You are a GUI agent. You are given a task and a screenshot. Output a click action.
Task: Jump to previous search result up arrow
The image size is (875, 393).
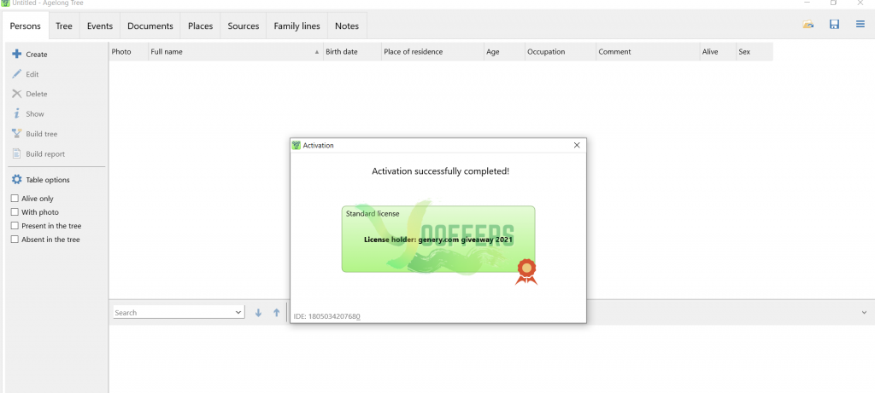pyautogui.click(x=276, y=313)
